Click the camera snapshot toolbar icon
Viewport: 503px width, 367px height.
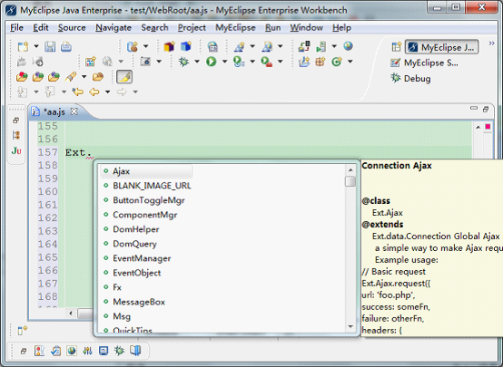point(145,62)
